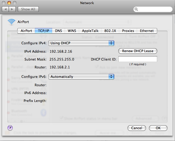Click Renew DHCP Lease button
Image resolution: width=175 pixels, height=141 pixels.
[x=138, y=51]
